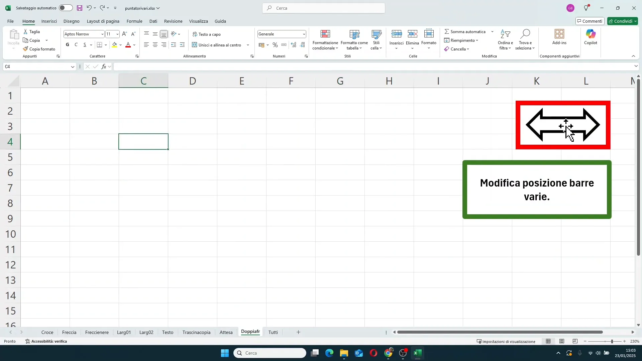Click the Commenti button
Screen dimensions: 642x361
click(x=590, y=21)
